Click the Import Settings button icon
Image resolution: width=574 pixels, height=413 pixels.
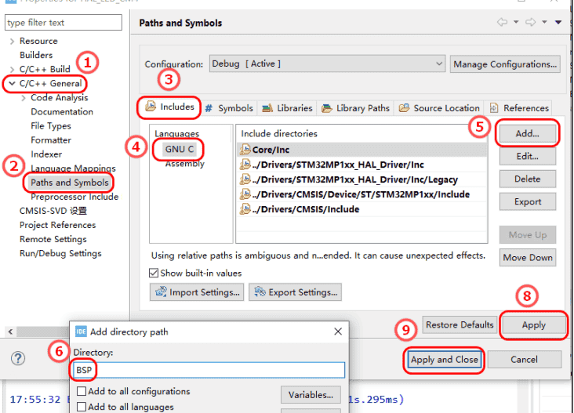pos(161,292)
